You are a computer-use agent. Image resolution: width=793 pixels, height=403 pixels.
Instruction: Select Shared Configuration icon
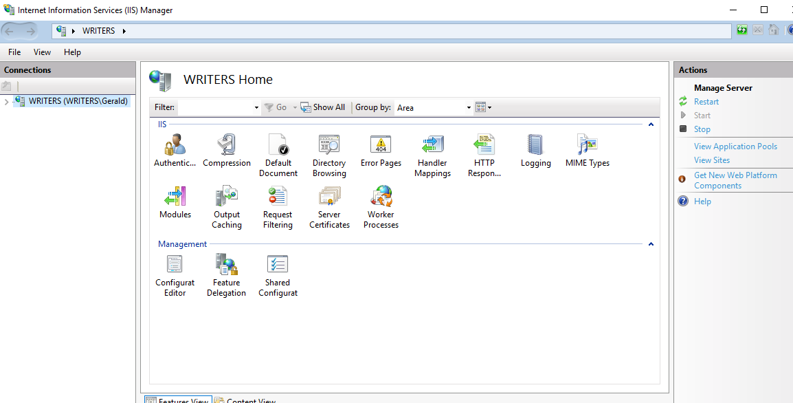pos(278,264)
